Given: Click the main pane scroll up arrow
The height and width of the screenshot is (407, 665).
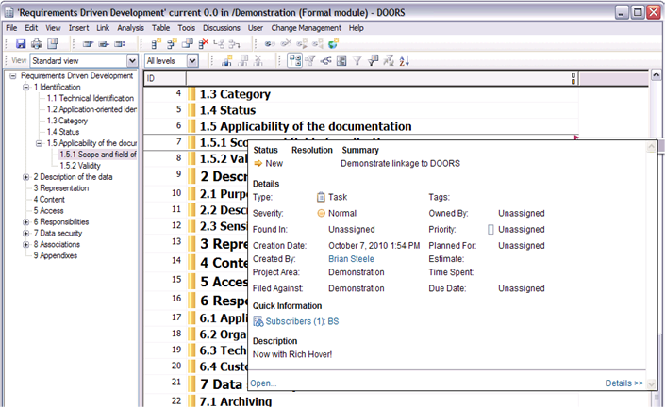Looking at the screenshot, I should coord(657,75).
